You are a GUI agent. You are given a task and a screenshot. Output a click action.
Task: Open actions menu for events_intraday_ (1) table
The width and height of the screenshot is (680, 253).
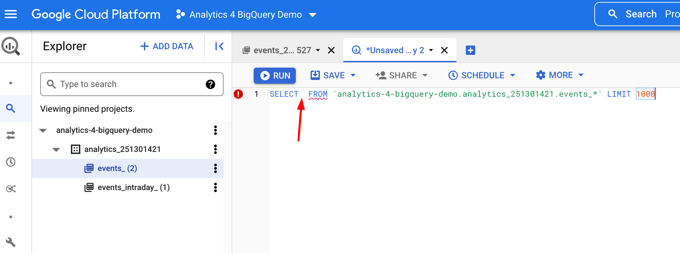(x=216, y=187)
